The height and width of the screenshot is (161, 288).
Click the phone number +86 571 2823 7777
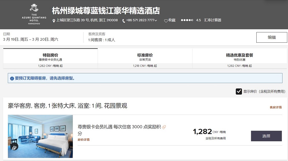140,20
